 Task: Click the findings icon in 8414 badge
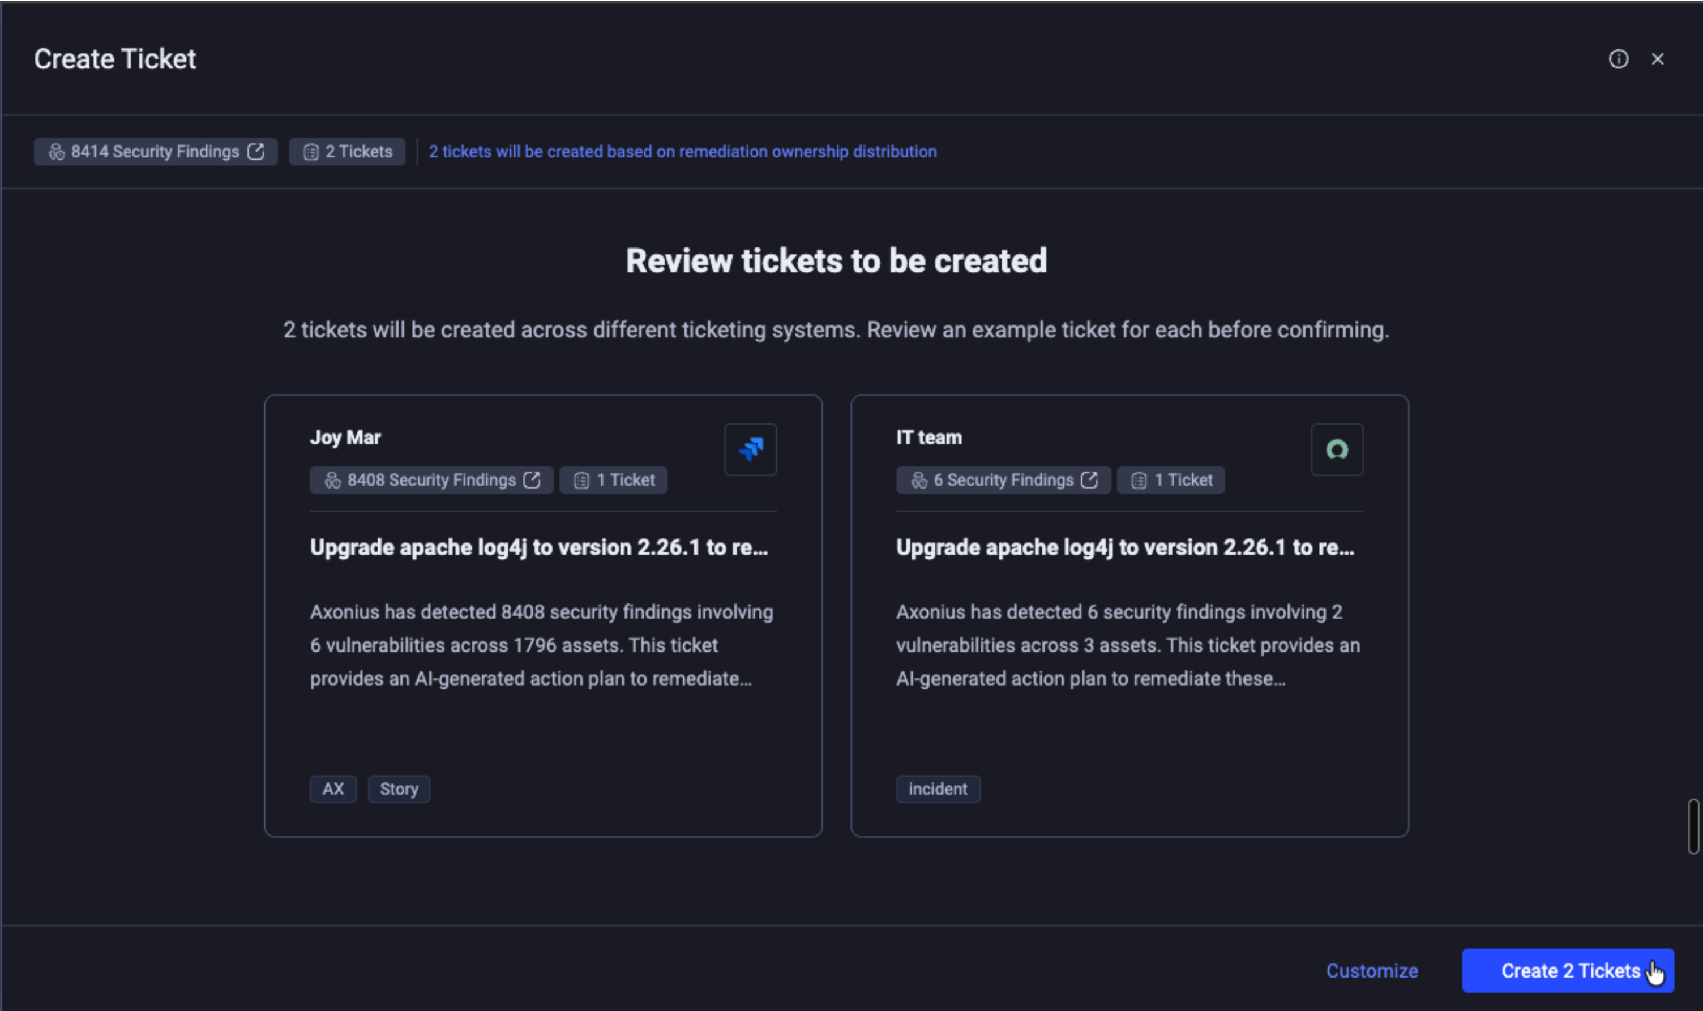pos(57,152)
